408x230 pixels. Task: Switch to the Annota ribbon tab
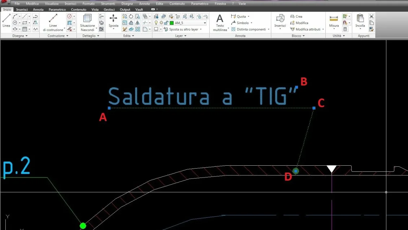coord(38,9)
